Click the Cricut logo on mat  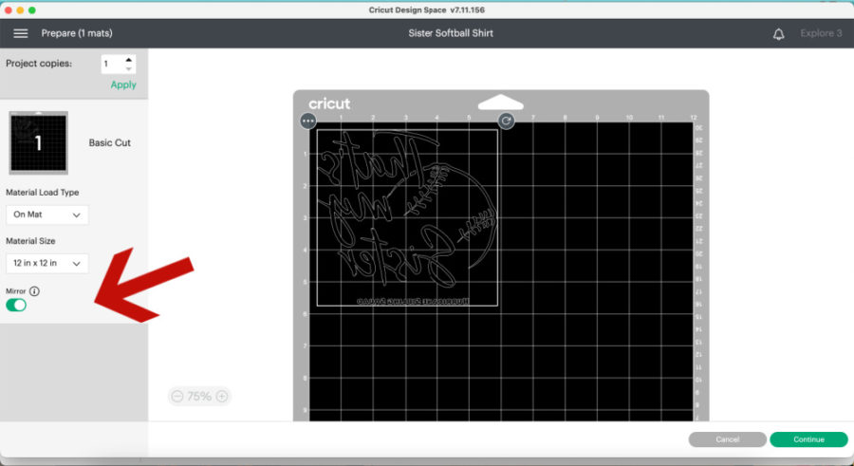pyautogui.click(x=329, y=103)
